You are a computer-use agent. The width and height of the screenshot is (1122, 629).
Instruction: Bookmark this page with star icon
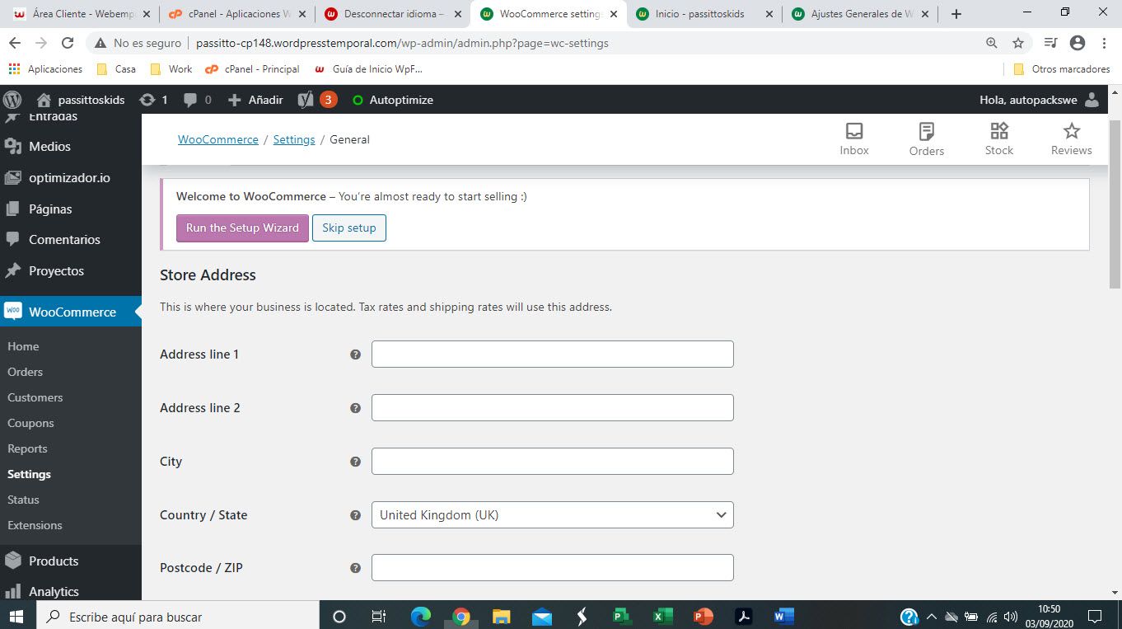click(x=1018, y=43)
